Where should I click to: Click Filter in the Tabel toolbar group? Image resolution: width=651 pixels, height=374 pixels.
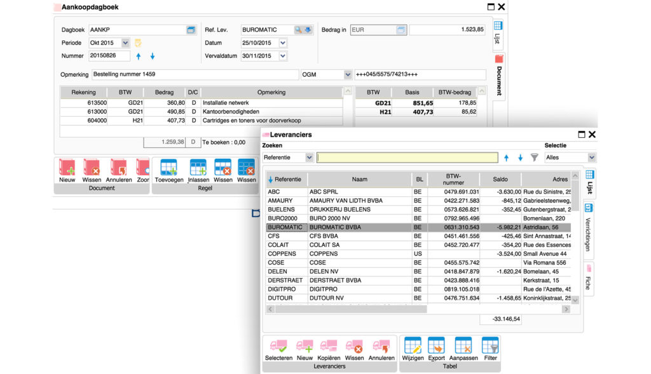490,349
